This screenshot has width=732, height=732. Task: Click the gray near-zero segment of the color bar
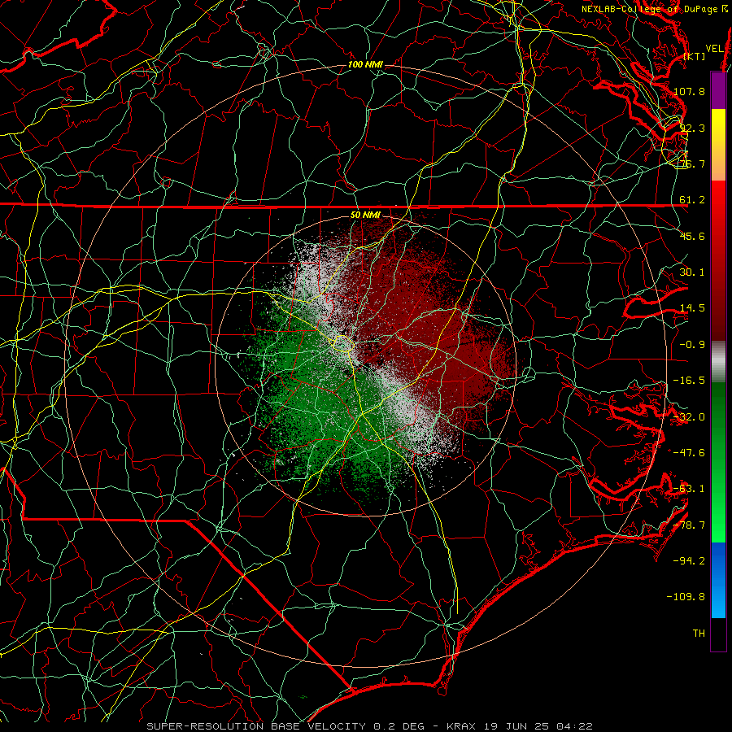pyautogui.click(x=718, y=361)
